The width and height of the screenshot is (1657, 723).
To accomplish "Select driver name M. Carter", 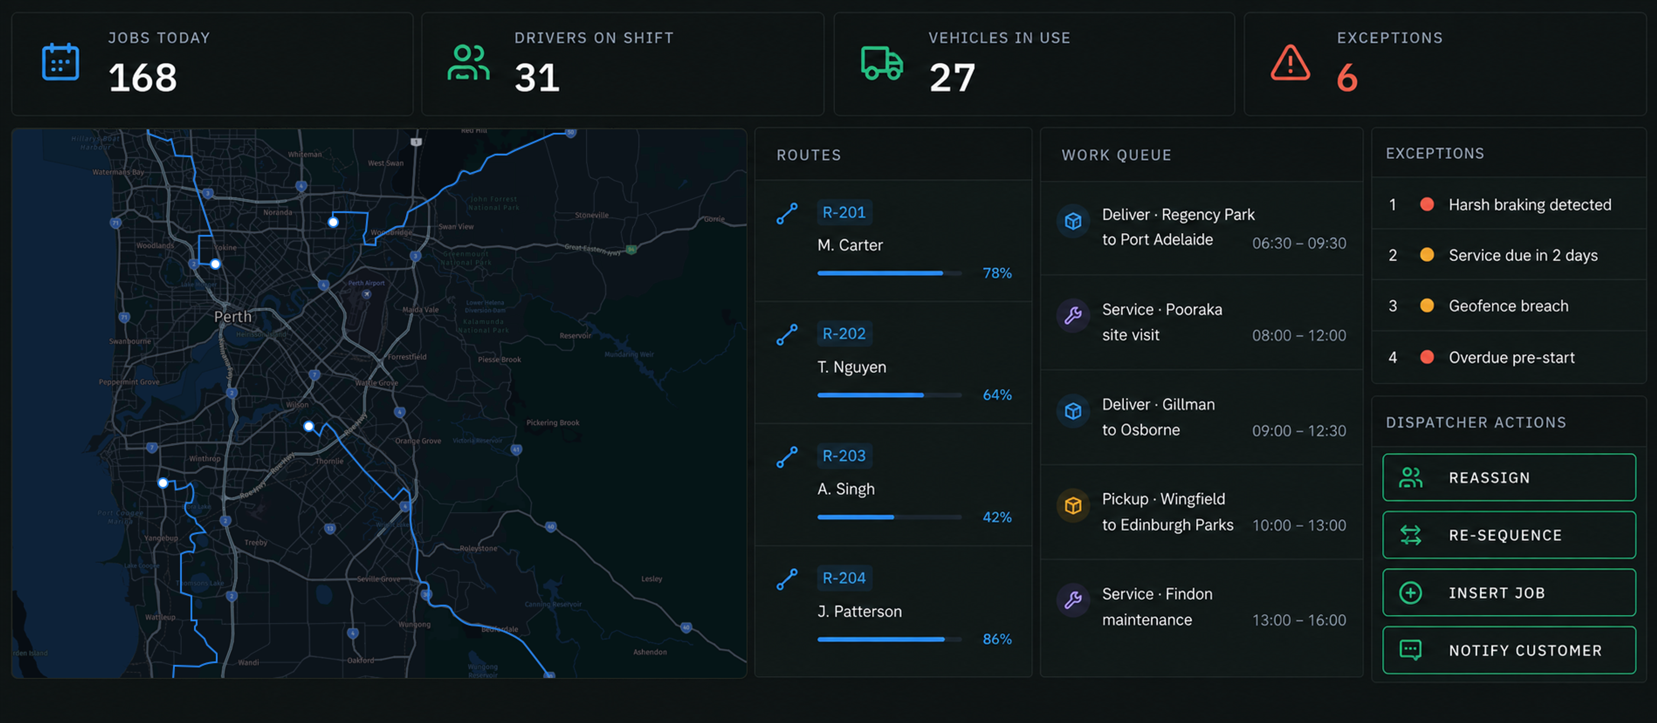I will click(850, 245).
